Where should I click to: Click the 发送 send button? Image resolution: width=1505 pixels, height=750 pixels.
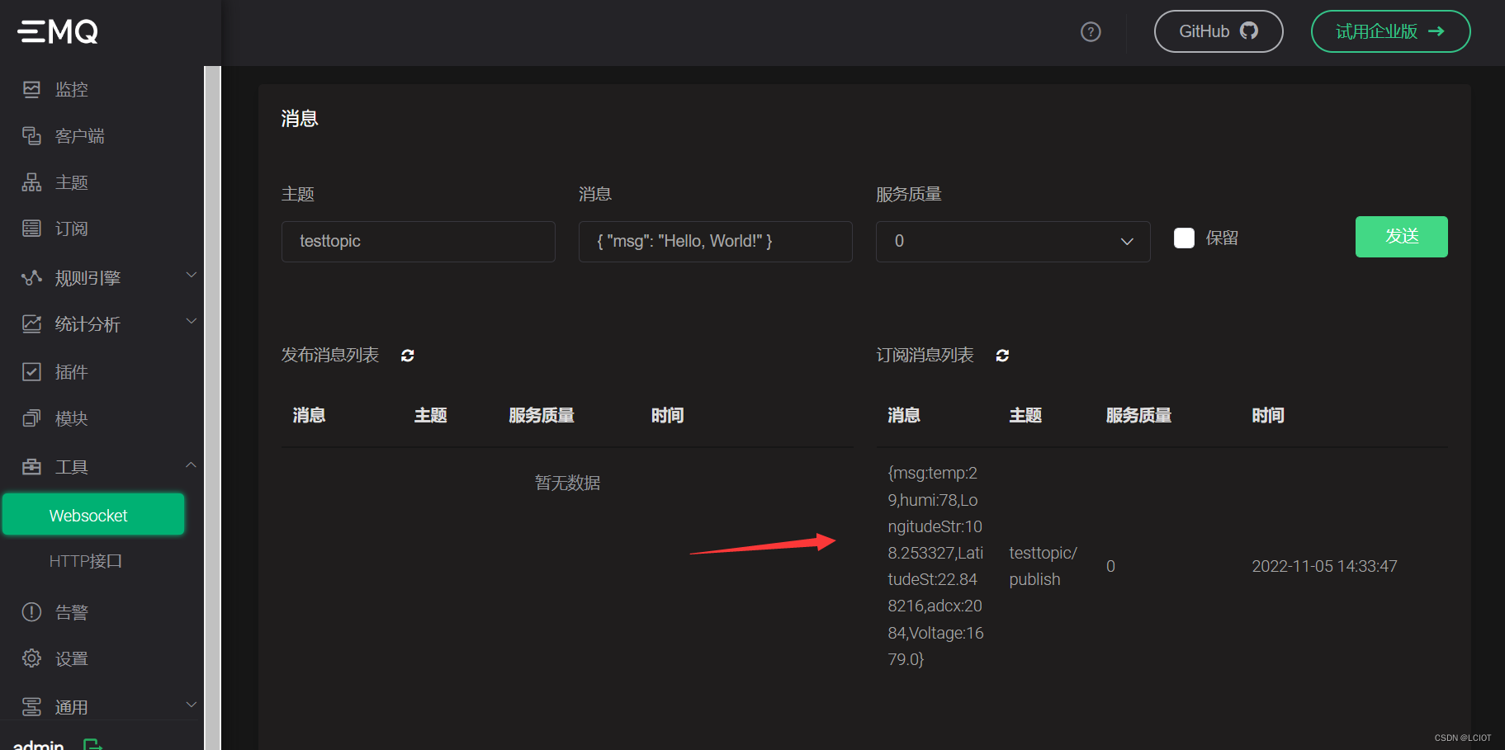tap(1401, 237)
